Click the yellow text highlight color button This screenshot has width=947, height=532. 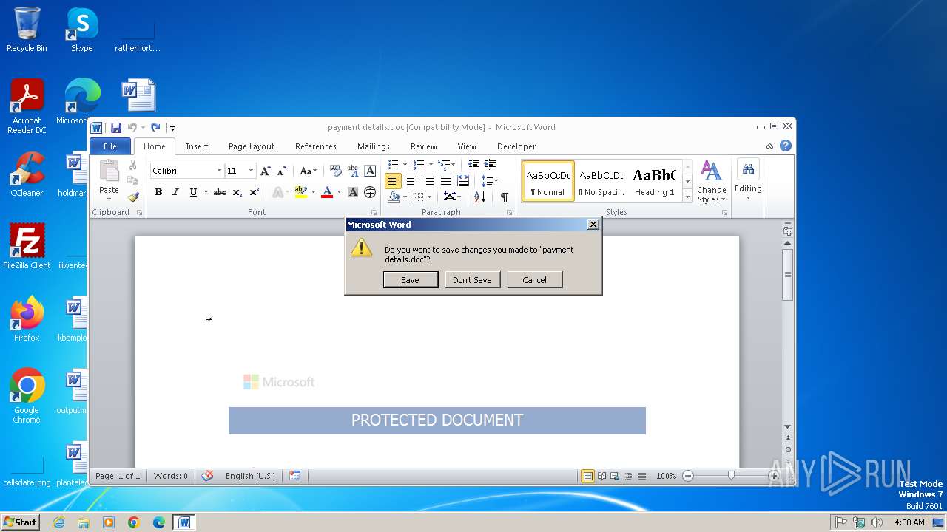click(x=300, y=192)
